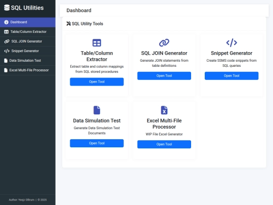Open Tool for Data Simulation Test

tap(97, 143)
